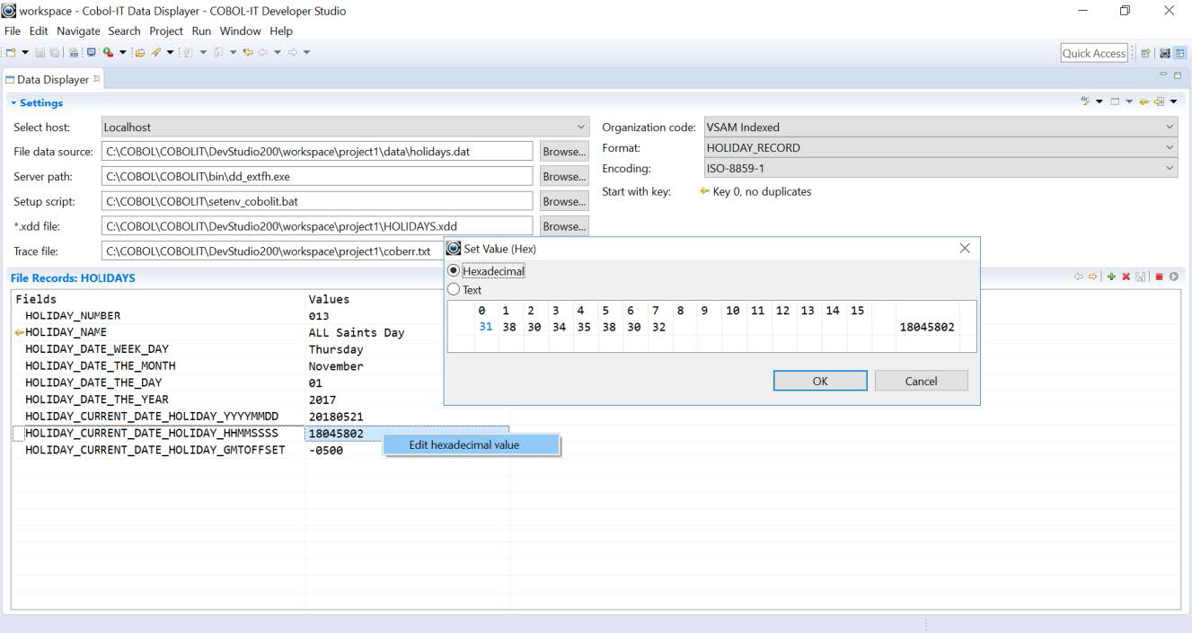The height and width of the screenshot is (633, 1192).
Task: Click OK in the Set Value dialog
Action: click(x=818, y=381)
